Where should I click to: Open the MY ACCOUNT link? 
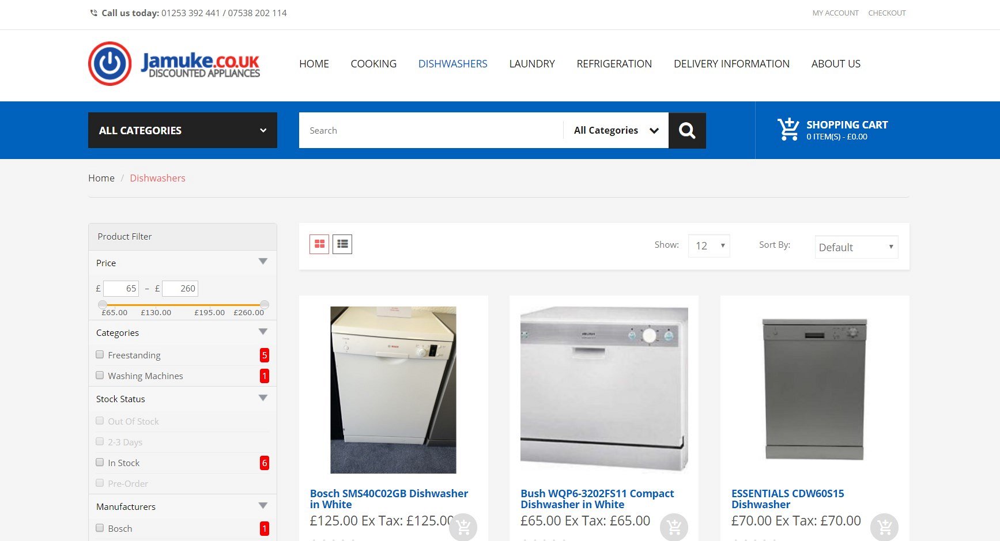(835, 13)
